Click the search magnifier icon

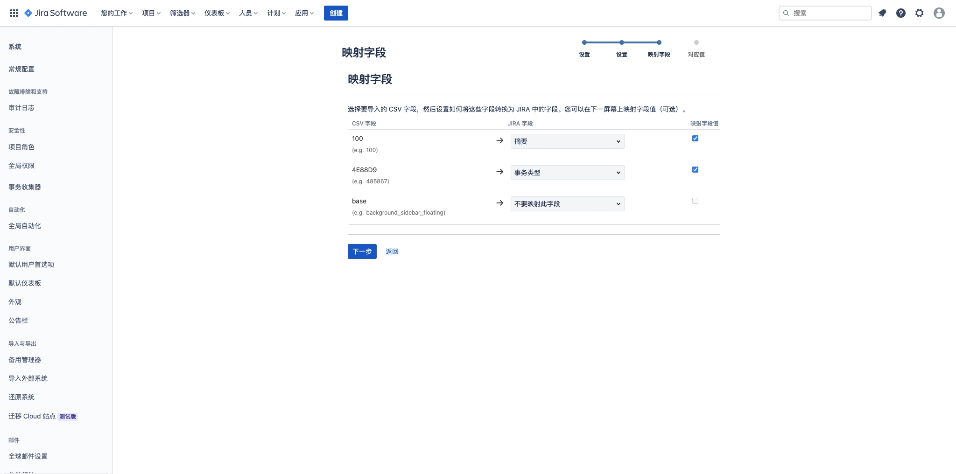coord(786,13)
